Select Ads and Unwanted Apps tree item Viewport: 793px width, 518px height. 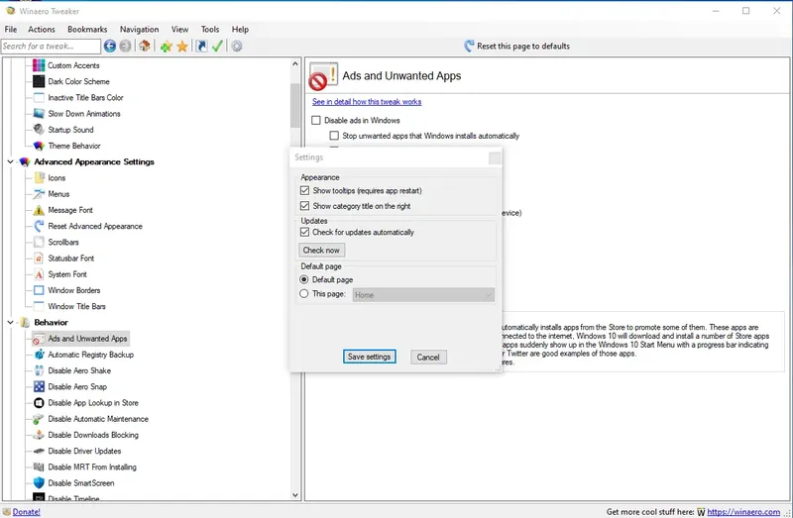81,339
